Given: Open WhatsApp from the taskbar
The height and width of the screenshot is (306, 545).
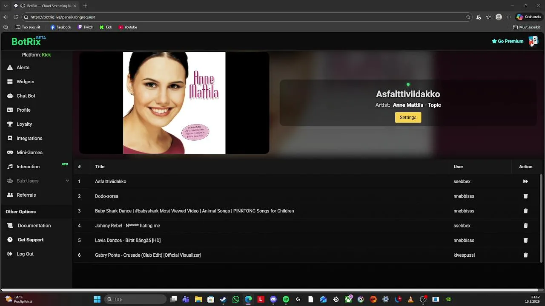Looking at the screenshot, I should pos(236,299).
